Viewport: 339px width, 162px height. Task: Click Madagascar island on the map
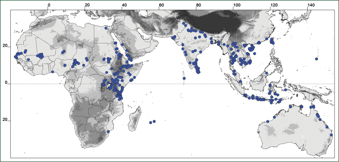pos(135,119)
